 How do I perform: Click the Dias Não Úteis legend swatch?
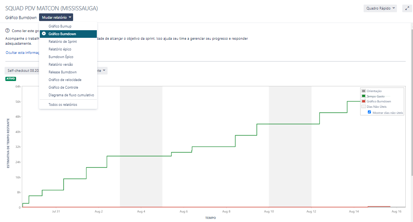[x=363, y=107]
